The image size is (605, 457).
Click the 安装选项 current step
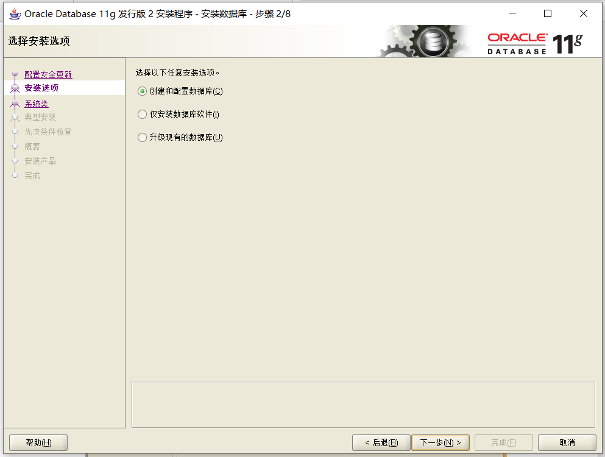point(41,88)
